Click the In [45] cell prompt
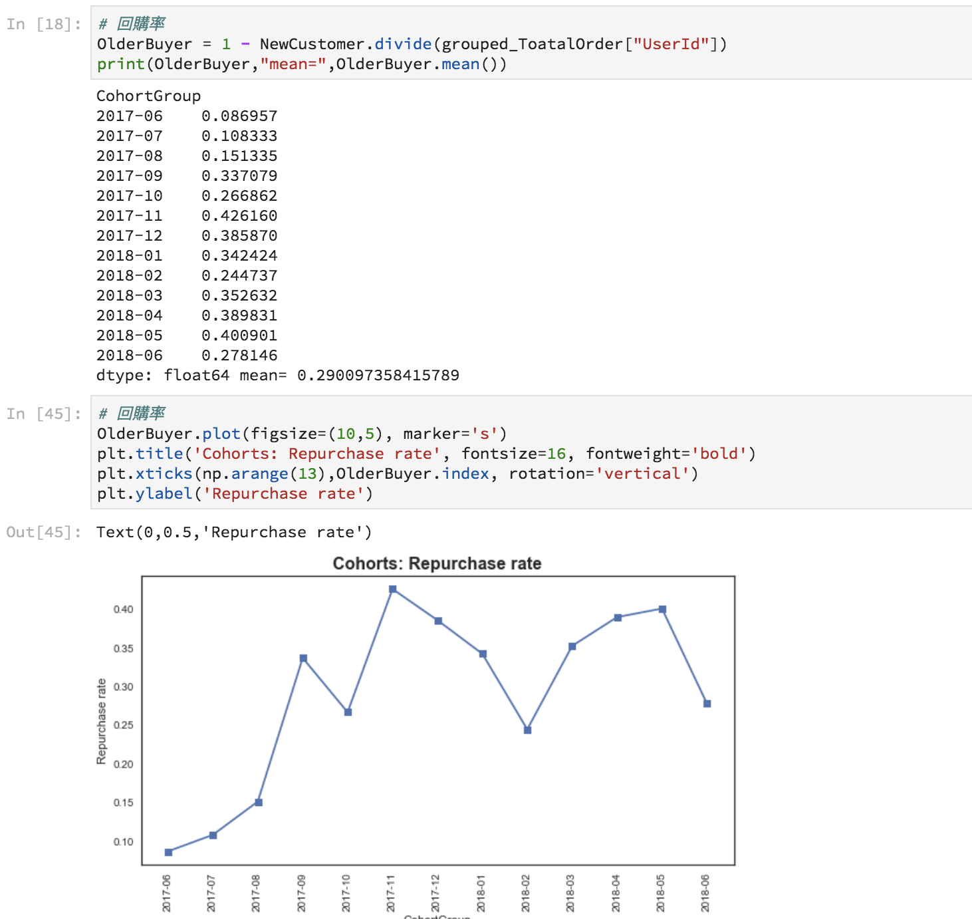 (44, 414)
